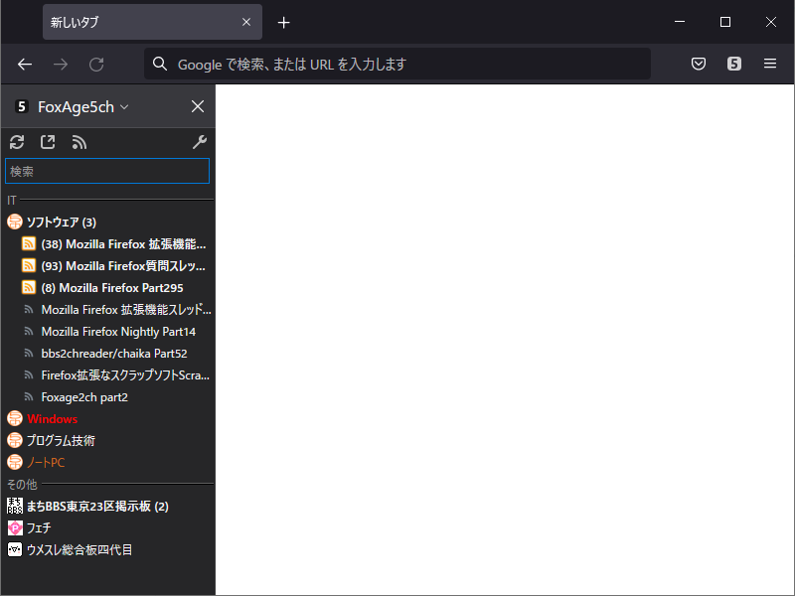Click the IT separator label
795x596 pixels.
12,201
